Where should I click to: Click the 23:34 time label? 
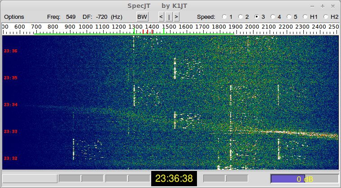coord(10,105)
